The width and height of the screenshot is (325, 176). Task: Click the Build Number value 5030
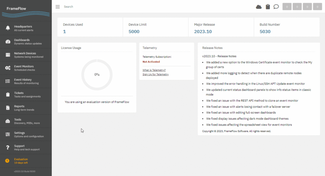tap(265, 32)
